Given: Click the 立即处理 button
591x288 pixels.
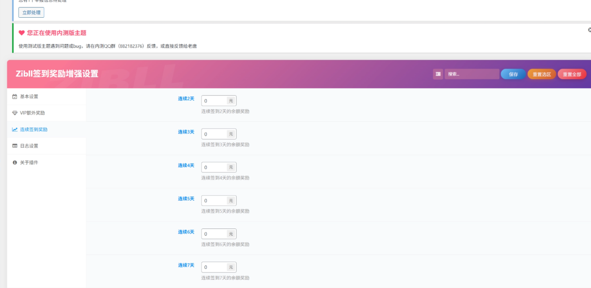Looking at the screenshot, I should pyautogui.click(x=31, y=13).
